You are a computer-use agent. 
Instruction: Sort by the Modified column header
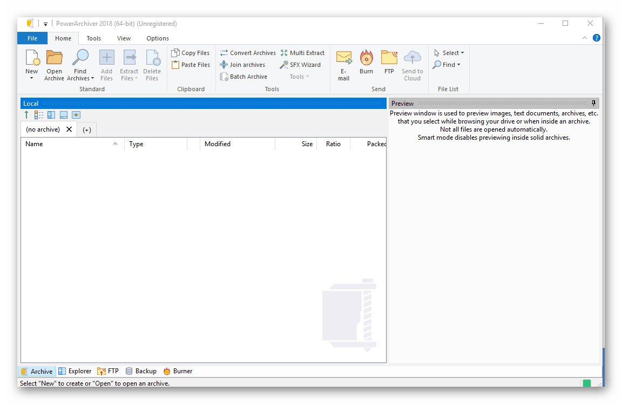[x=237, y=144]
